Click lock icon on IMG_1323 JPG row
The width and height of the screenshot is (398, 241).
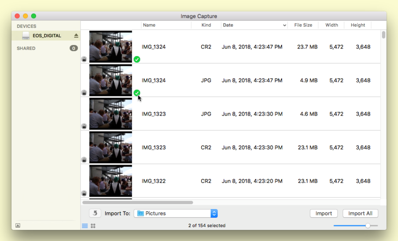point(84,126)
